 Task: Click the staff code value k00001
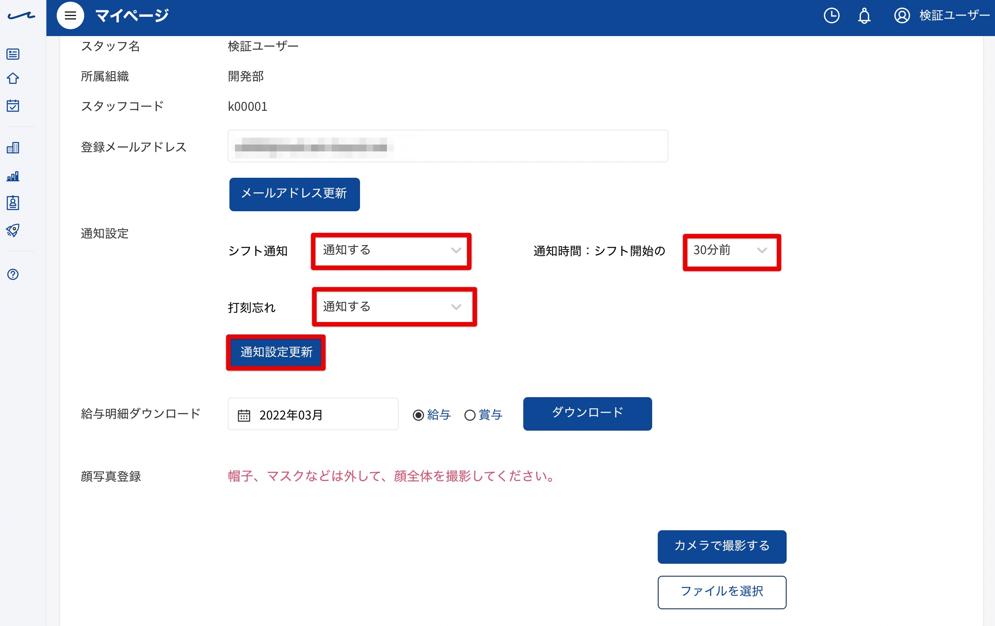pyautogui.click(x=248, y=106)
